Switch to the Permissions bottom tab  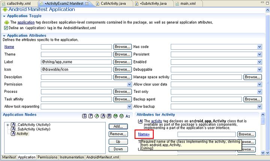(x=48, y=157)
